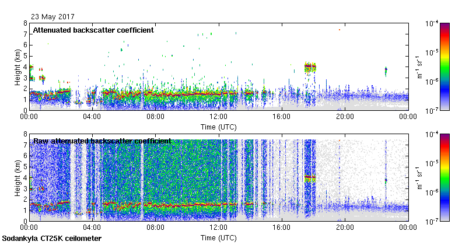Click the bottom color bar's 10^-7 label

pyautogui.click(x=432, y=222)
